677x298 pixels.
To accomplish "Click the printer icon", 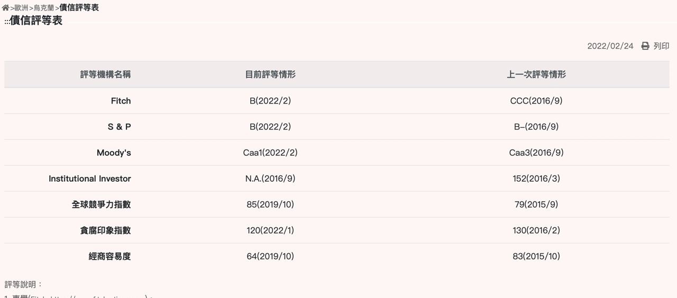I will 645,46.
